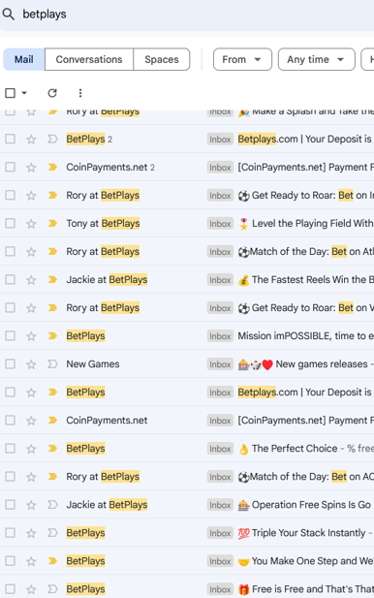
Task: Toggle importance marker on You Make One Step email
Action: (x=52, y=561)
